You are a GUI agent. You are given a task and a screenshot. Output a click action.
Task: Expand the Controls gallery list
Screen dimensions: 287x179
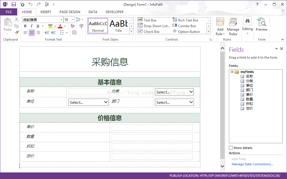[x=209, y=32]
